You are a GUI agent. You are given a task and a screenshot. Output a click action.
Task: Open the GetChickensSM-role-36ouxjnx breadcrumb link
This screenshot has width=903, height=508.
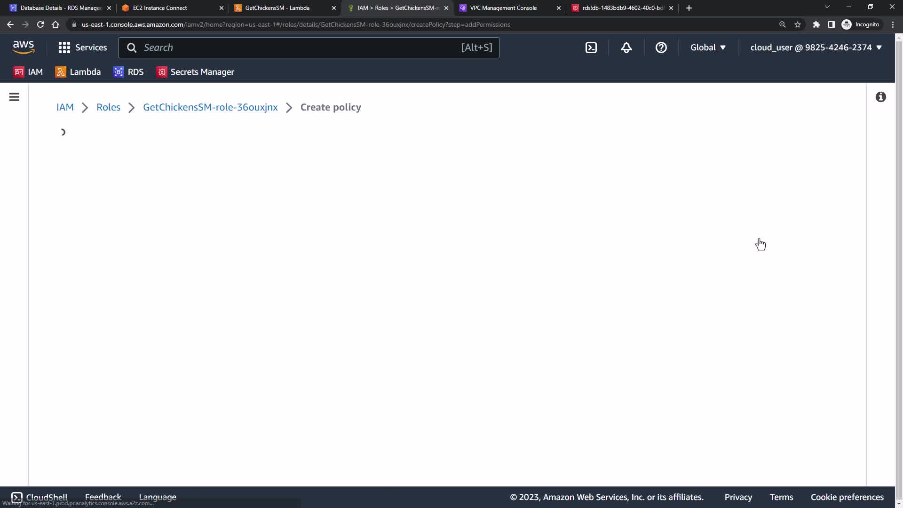210,107
